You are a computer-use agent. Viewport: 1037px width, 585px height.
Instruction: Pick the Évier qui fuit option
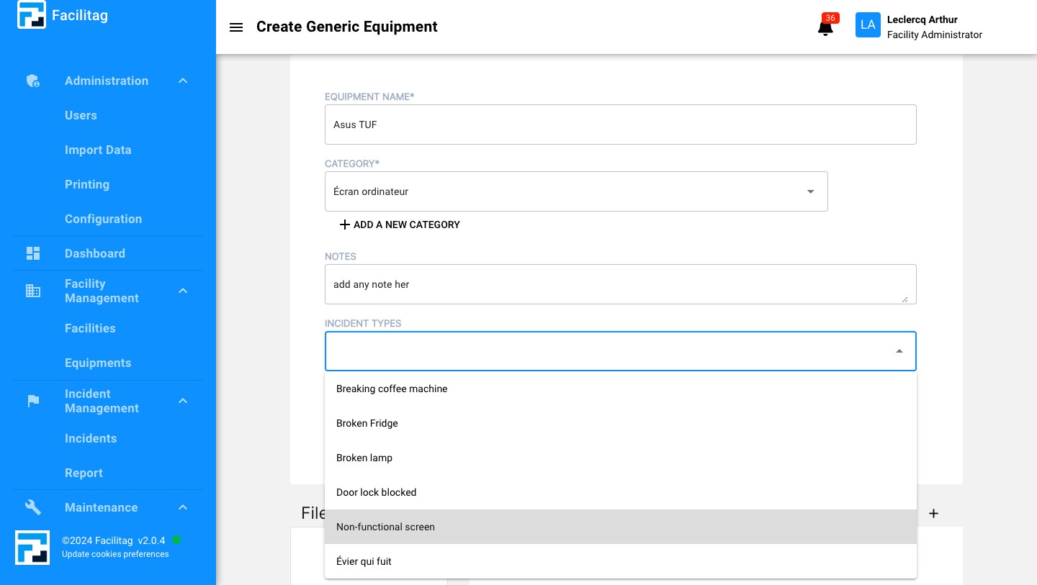point(364,561)
